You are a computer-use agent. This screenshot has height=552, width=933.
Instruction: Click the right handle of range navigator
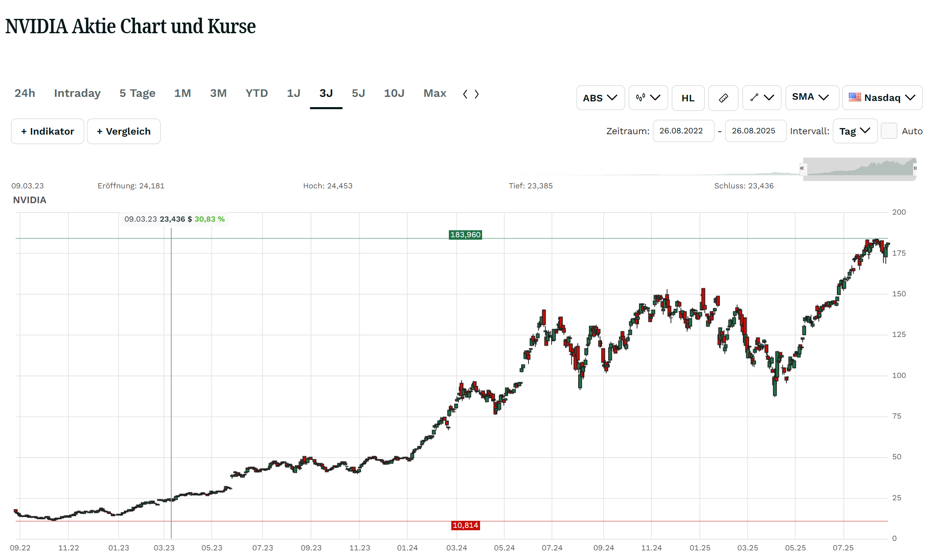915,168
